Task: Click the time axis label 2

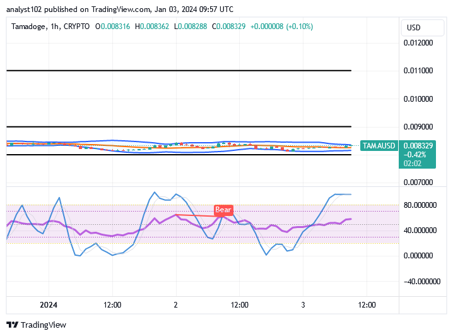Action: (175, 305)
